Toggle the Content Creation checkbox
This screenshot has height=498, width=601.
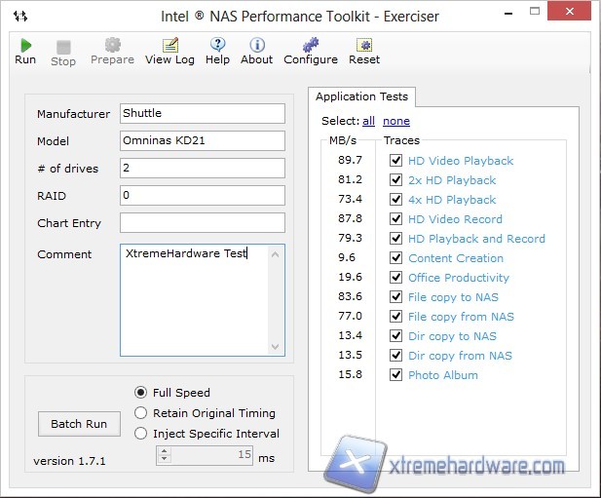click(x=395, y=258)
